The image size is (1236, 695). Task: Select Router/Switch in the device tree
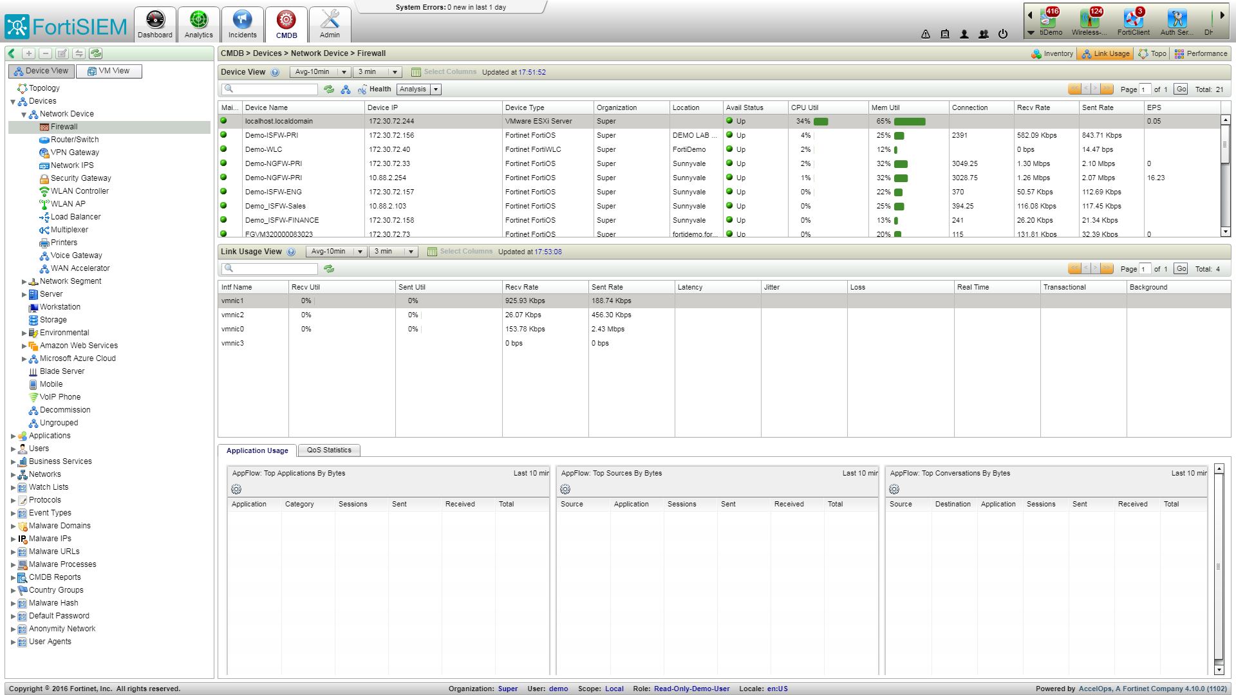click(75, 140)
